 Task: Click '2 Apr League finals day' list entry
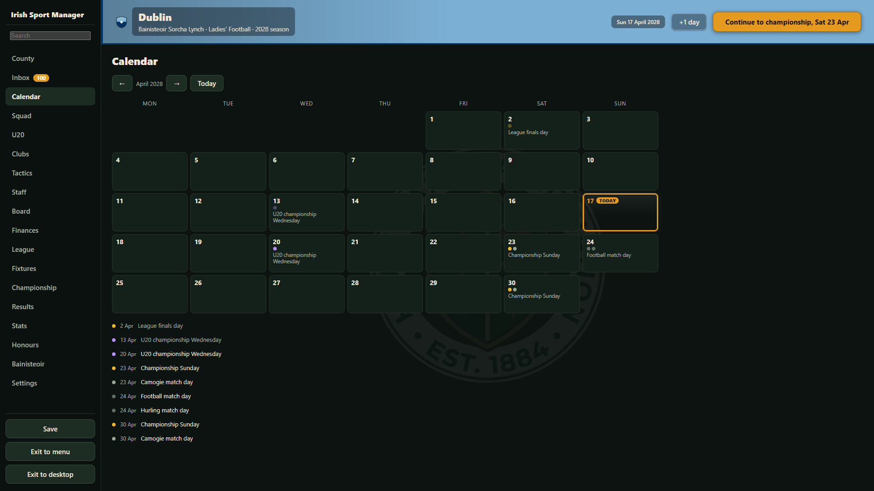point(147,326)
